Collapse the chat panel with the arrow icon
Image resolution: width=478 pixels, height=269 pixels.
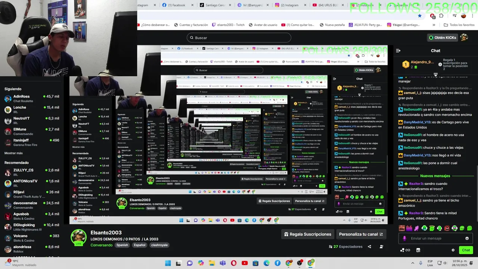tap(398, 50)
